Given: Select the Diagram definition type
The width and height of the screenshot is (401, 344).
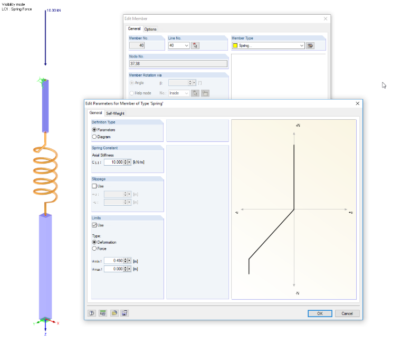Looking at the screenshot, I should click(94, 137).
